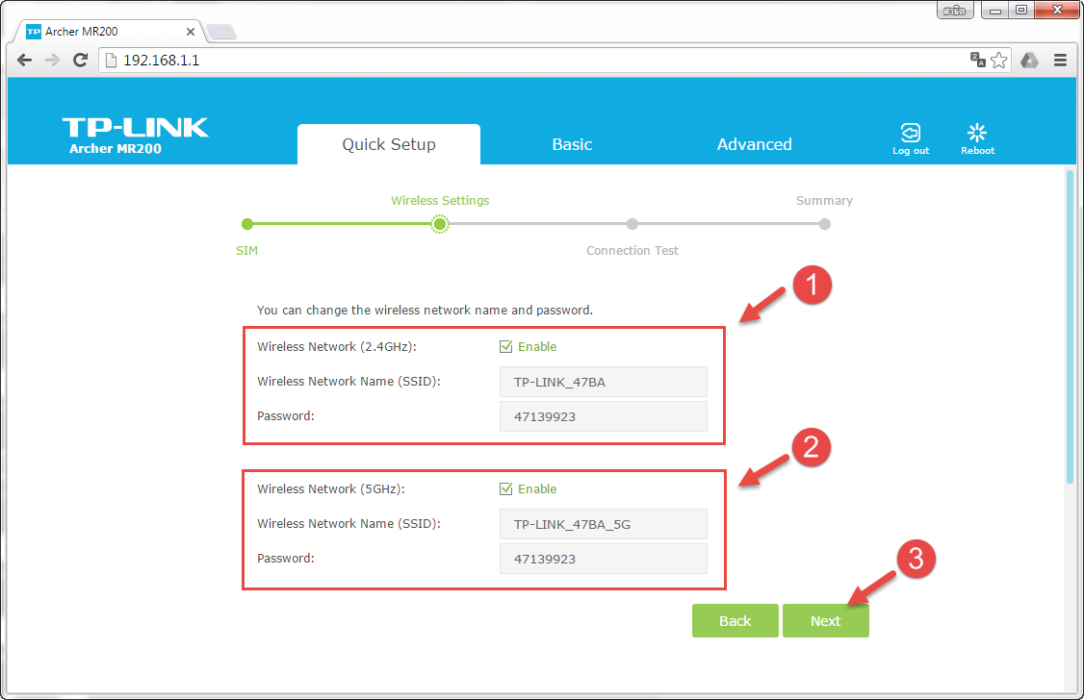This screenshot has height=700, width=1084.
Task: Switch to the Basic tab
Action: tap(572, 144)
